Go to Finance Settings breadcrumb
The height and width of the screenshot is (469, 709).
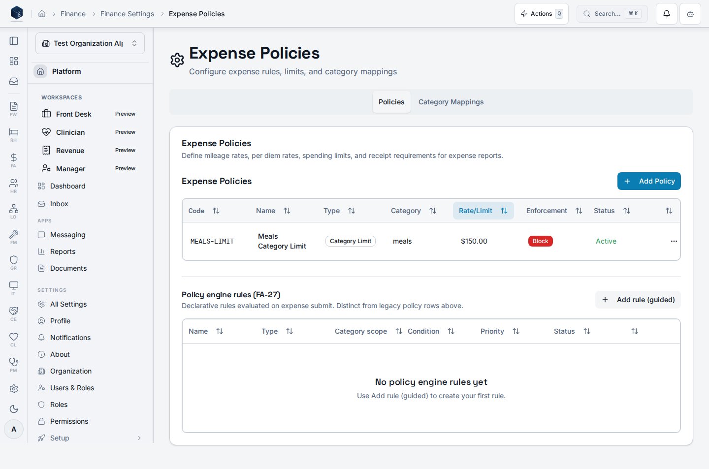tap(127, 14)
